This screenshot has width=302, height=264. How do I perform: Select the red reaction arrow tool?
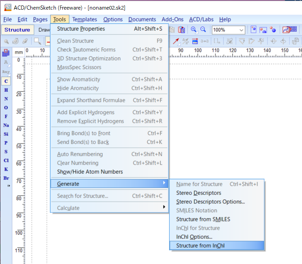click(x=176, y=41)
